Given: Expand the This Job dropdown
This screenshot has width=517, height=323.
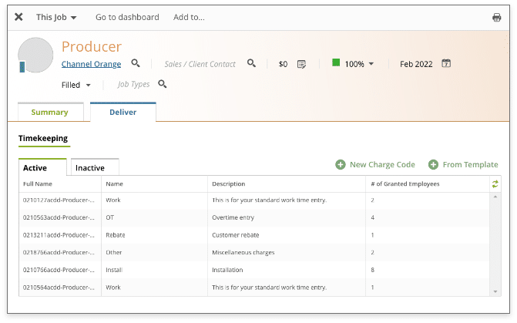Looking at the screenshot, I should [x=56, y=17].
